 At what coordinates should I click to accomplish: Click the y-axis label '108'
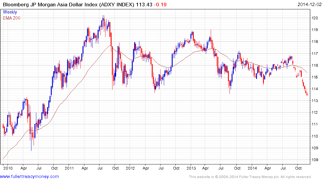tap(315, 160)
